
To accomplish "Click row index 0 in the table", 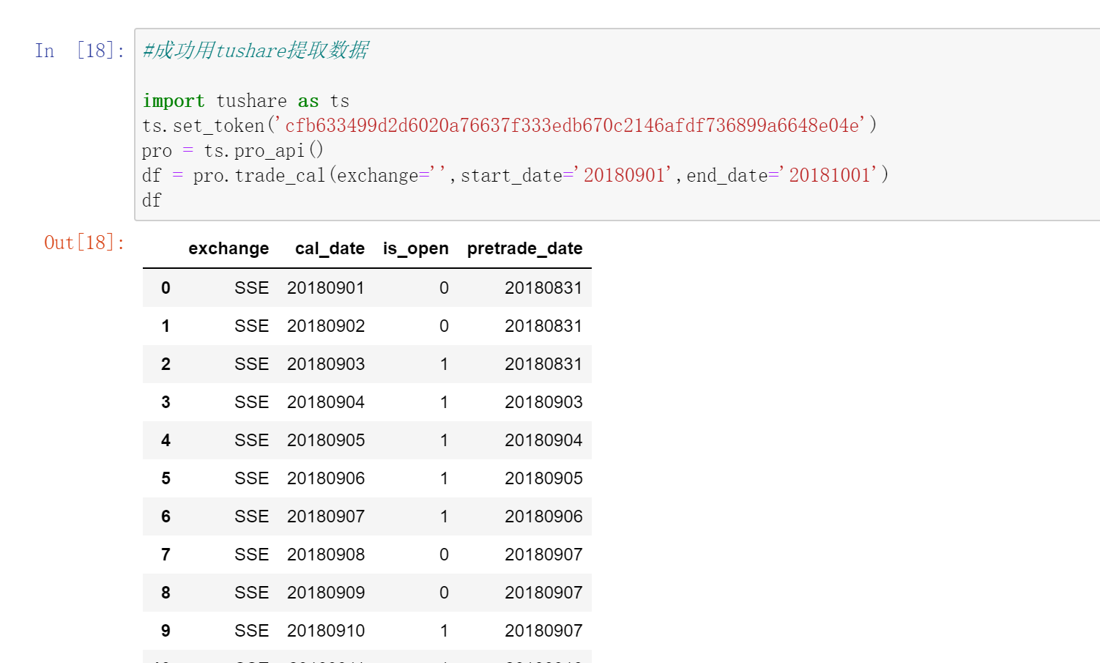I will click(x=166, y=288).
